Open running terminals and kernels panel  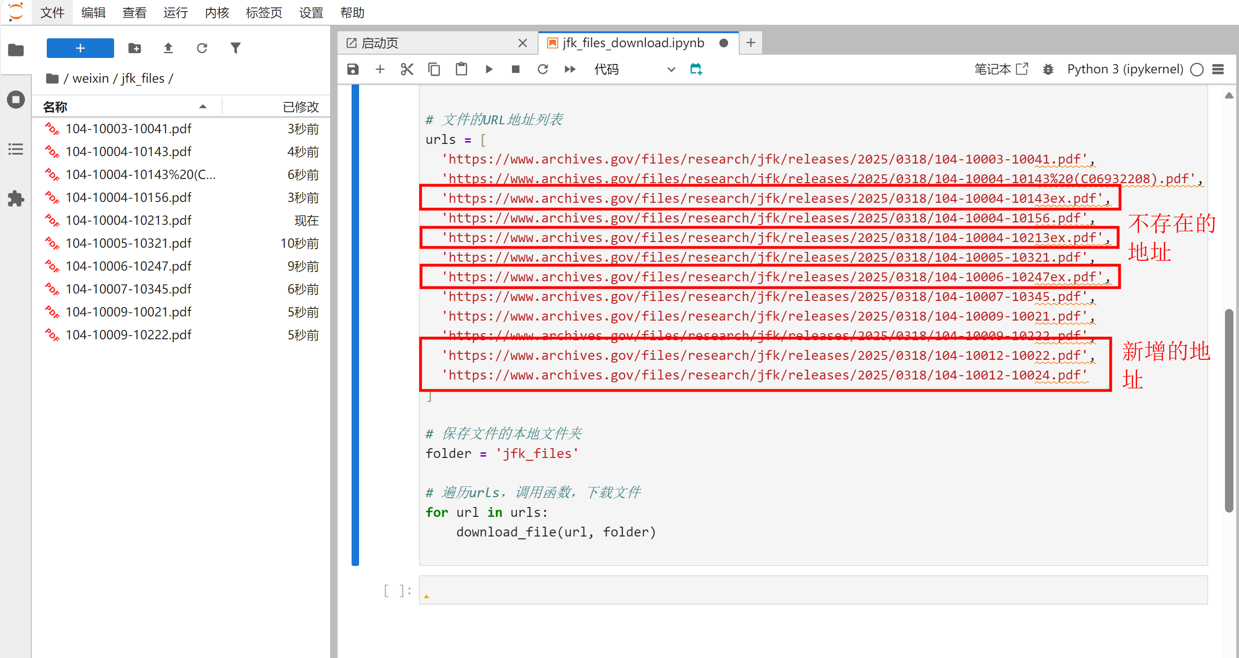(x=16, y=100)
